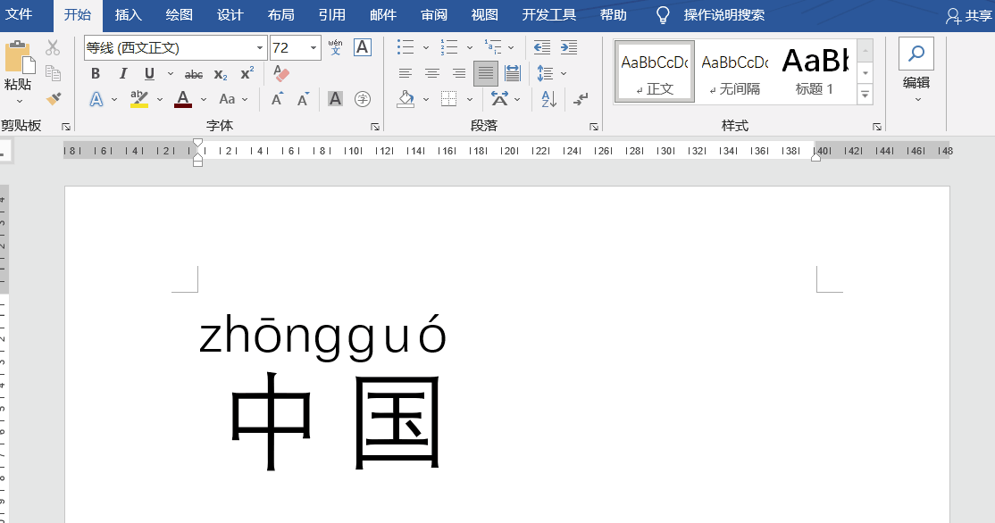Viewport: 995px width, 523px height.
Task: Open the Tell Me lightbulb search
Action: [663, 14]
